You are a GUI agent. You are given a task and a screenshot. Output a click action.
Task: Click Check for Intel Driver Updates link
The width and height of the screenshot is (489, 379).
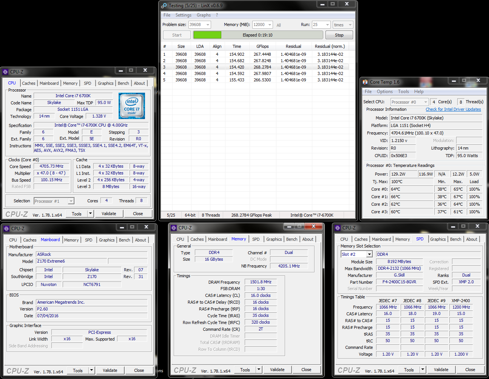[453, 109]
